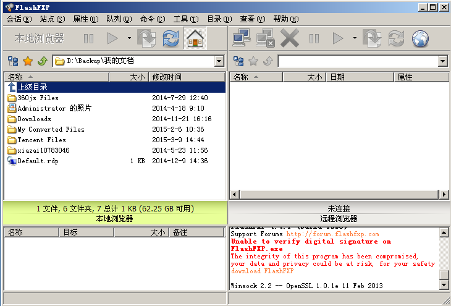Open the forum.flashfxp.com link
This screenshot has width=451, height=306.
(332, 234)
